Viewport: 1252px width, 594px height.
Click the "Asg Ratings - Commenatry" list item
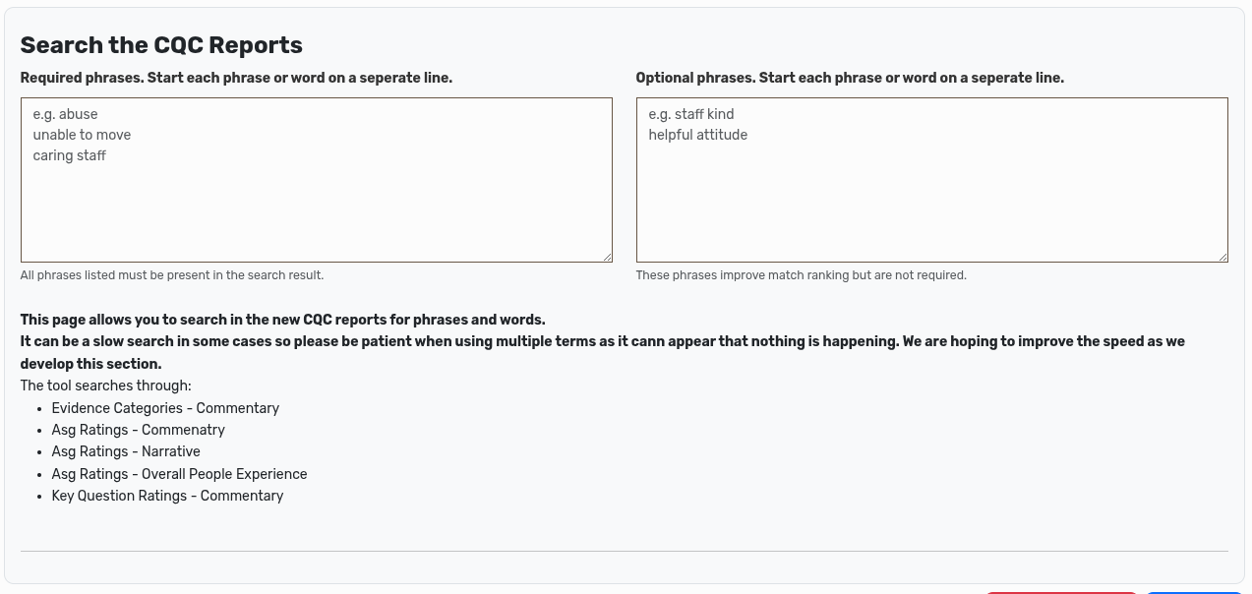pyautogui.click(x=139, y=430)
